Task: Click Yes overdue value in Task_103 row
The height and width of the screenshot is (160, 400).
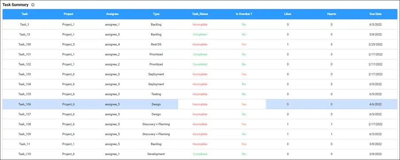Action: (x=244, y=74)
